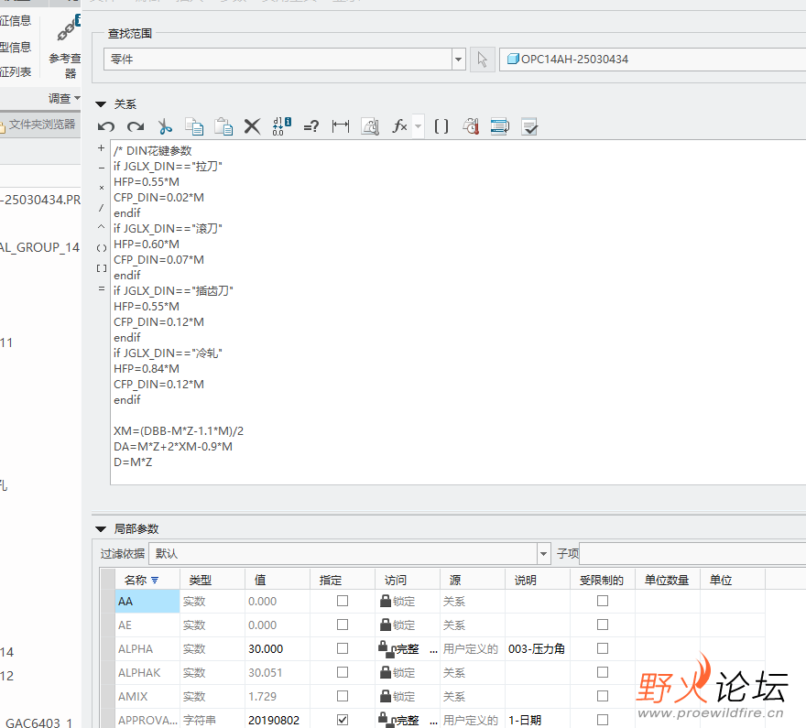
Task: Paste text into relations editor
Action: [223, 125]
